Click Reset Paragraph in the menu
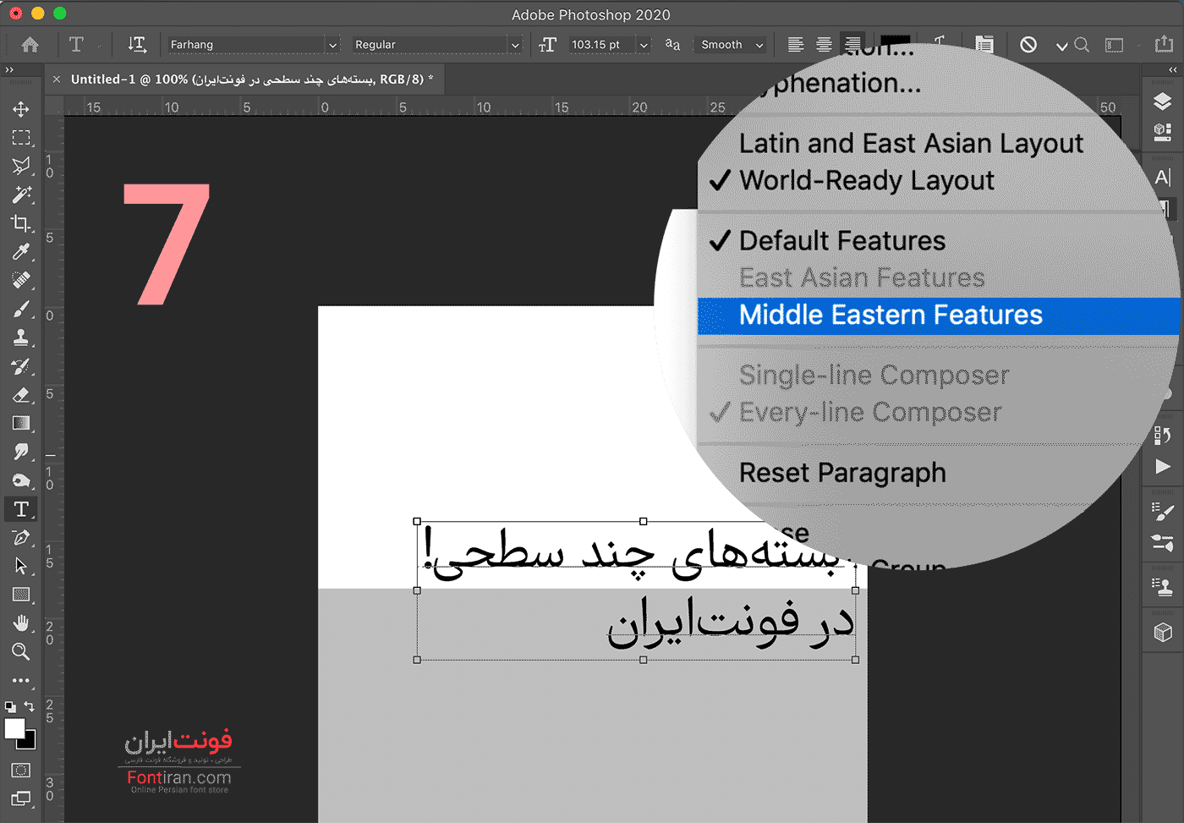 [x=842, y=473]
